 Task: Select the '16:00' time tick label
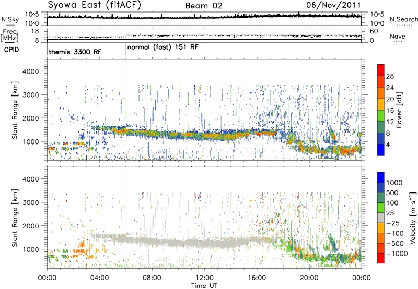[x=257, y=278]
